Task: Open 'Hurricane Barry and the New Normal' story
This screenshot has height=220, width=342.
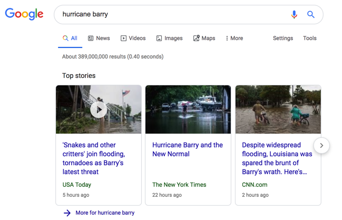Action: point(188,149)
